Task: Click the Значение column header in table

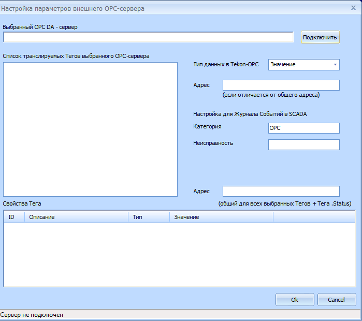Action: [221, 217]
